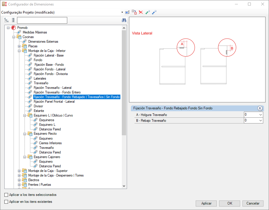The height and width of the screenshot is (210, 269).
Task: Collapse the Fijación Travesaño properties section header
Action: (260, 108)
